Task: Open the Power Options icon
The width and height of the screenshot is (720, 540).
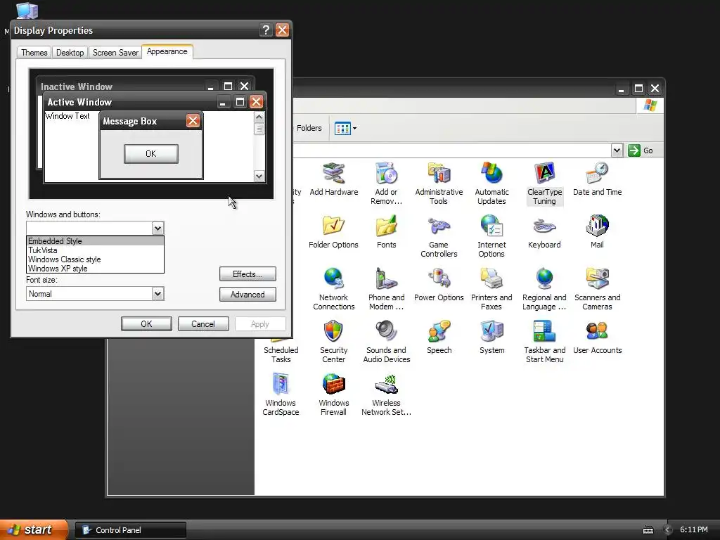Action: [x=439, y=285]
